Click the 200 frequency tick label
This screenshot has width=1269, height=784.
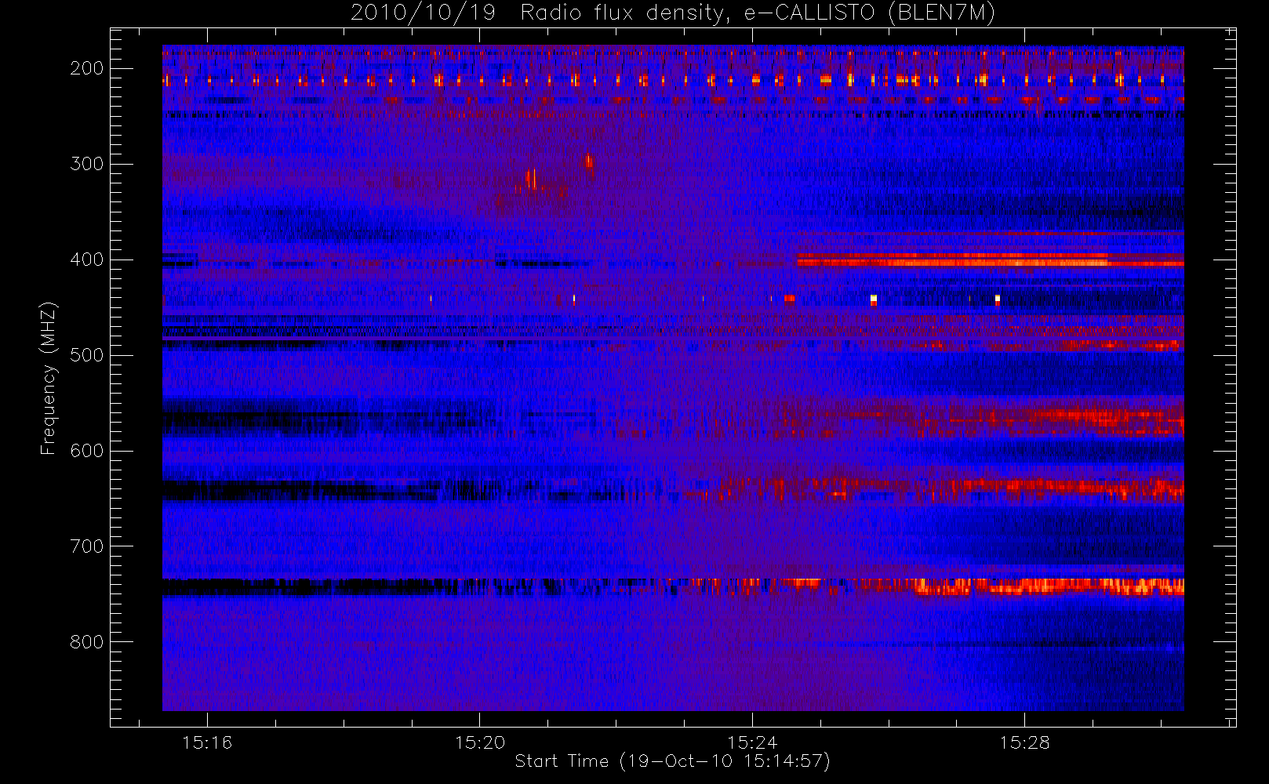click(87, 68)
